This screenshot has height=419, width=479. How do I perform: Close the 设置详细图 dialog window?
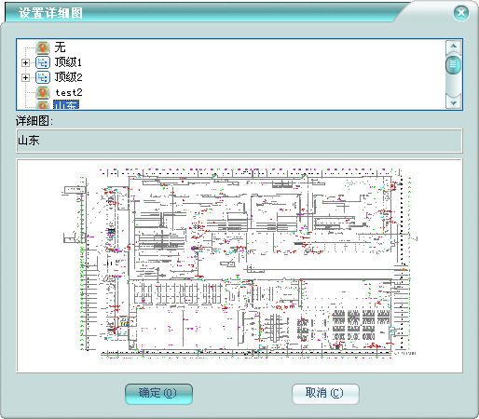[461, 13]
